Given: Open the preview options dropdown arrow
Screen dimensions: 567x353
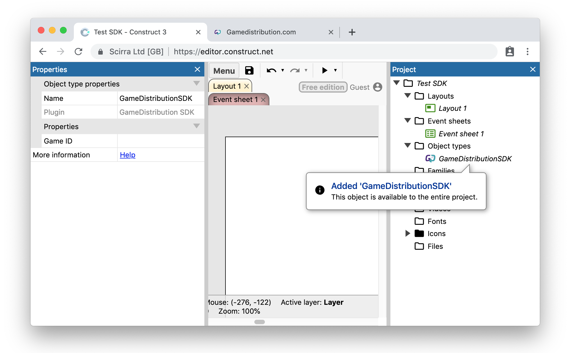Looking at the screenshot, I should click(335, 70).
